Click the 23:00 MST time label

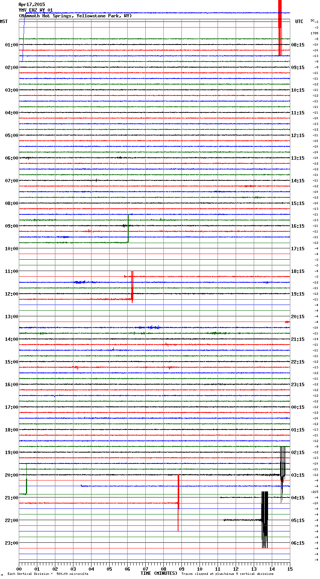point(12,543)
